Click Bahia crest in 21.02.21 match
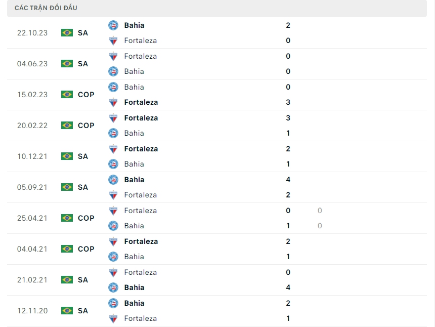Image resolution: width=435 pixels, height=327 pixels. coord(113,288)
